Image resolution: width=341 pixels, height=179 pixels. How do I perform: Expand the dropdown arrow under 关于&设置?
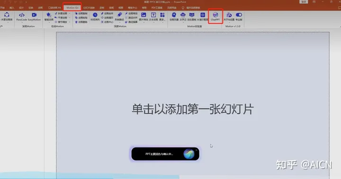click(229, 22)
